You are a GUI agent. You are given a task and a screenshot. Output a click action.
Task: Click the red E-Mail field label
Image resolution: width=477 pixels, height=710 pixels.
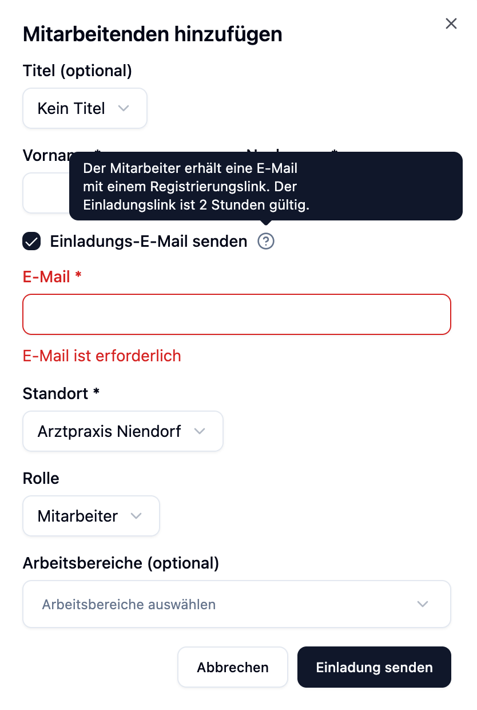pos(52,277)
